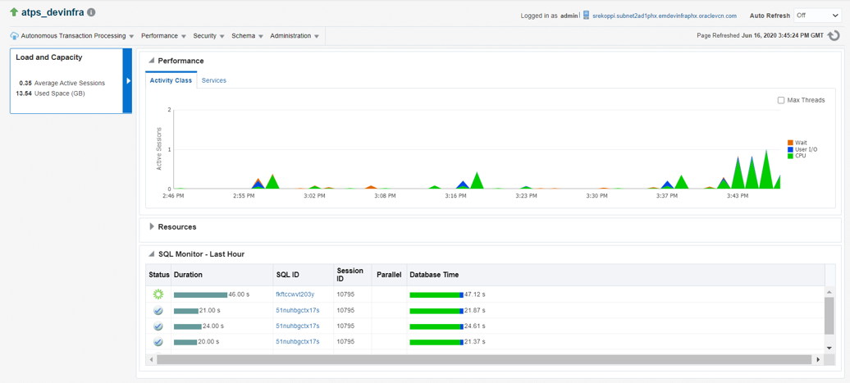Switch to the Services tab
This screenshot has height=383, width=850.
(x=213, y=80)
